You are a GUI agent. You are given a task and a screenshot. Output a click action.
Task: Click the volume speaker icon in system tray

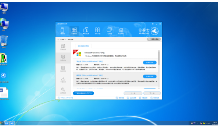(x=209, y=123)
